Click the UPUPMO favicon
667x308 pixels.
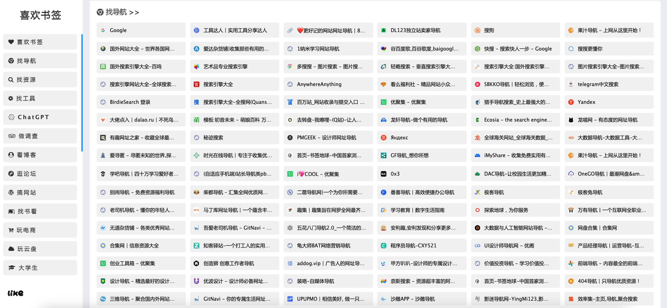290,299
